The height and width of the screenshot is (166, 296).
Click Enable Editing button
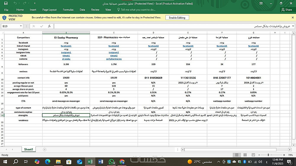click(177, 17)
